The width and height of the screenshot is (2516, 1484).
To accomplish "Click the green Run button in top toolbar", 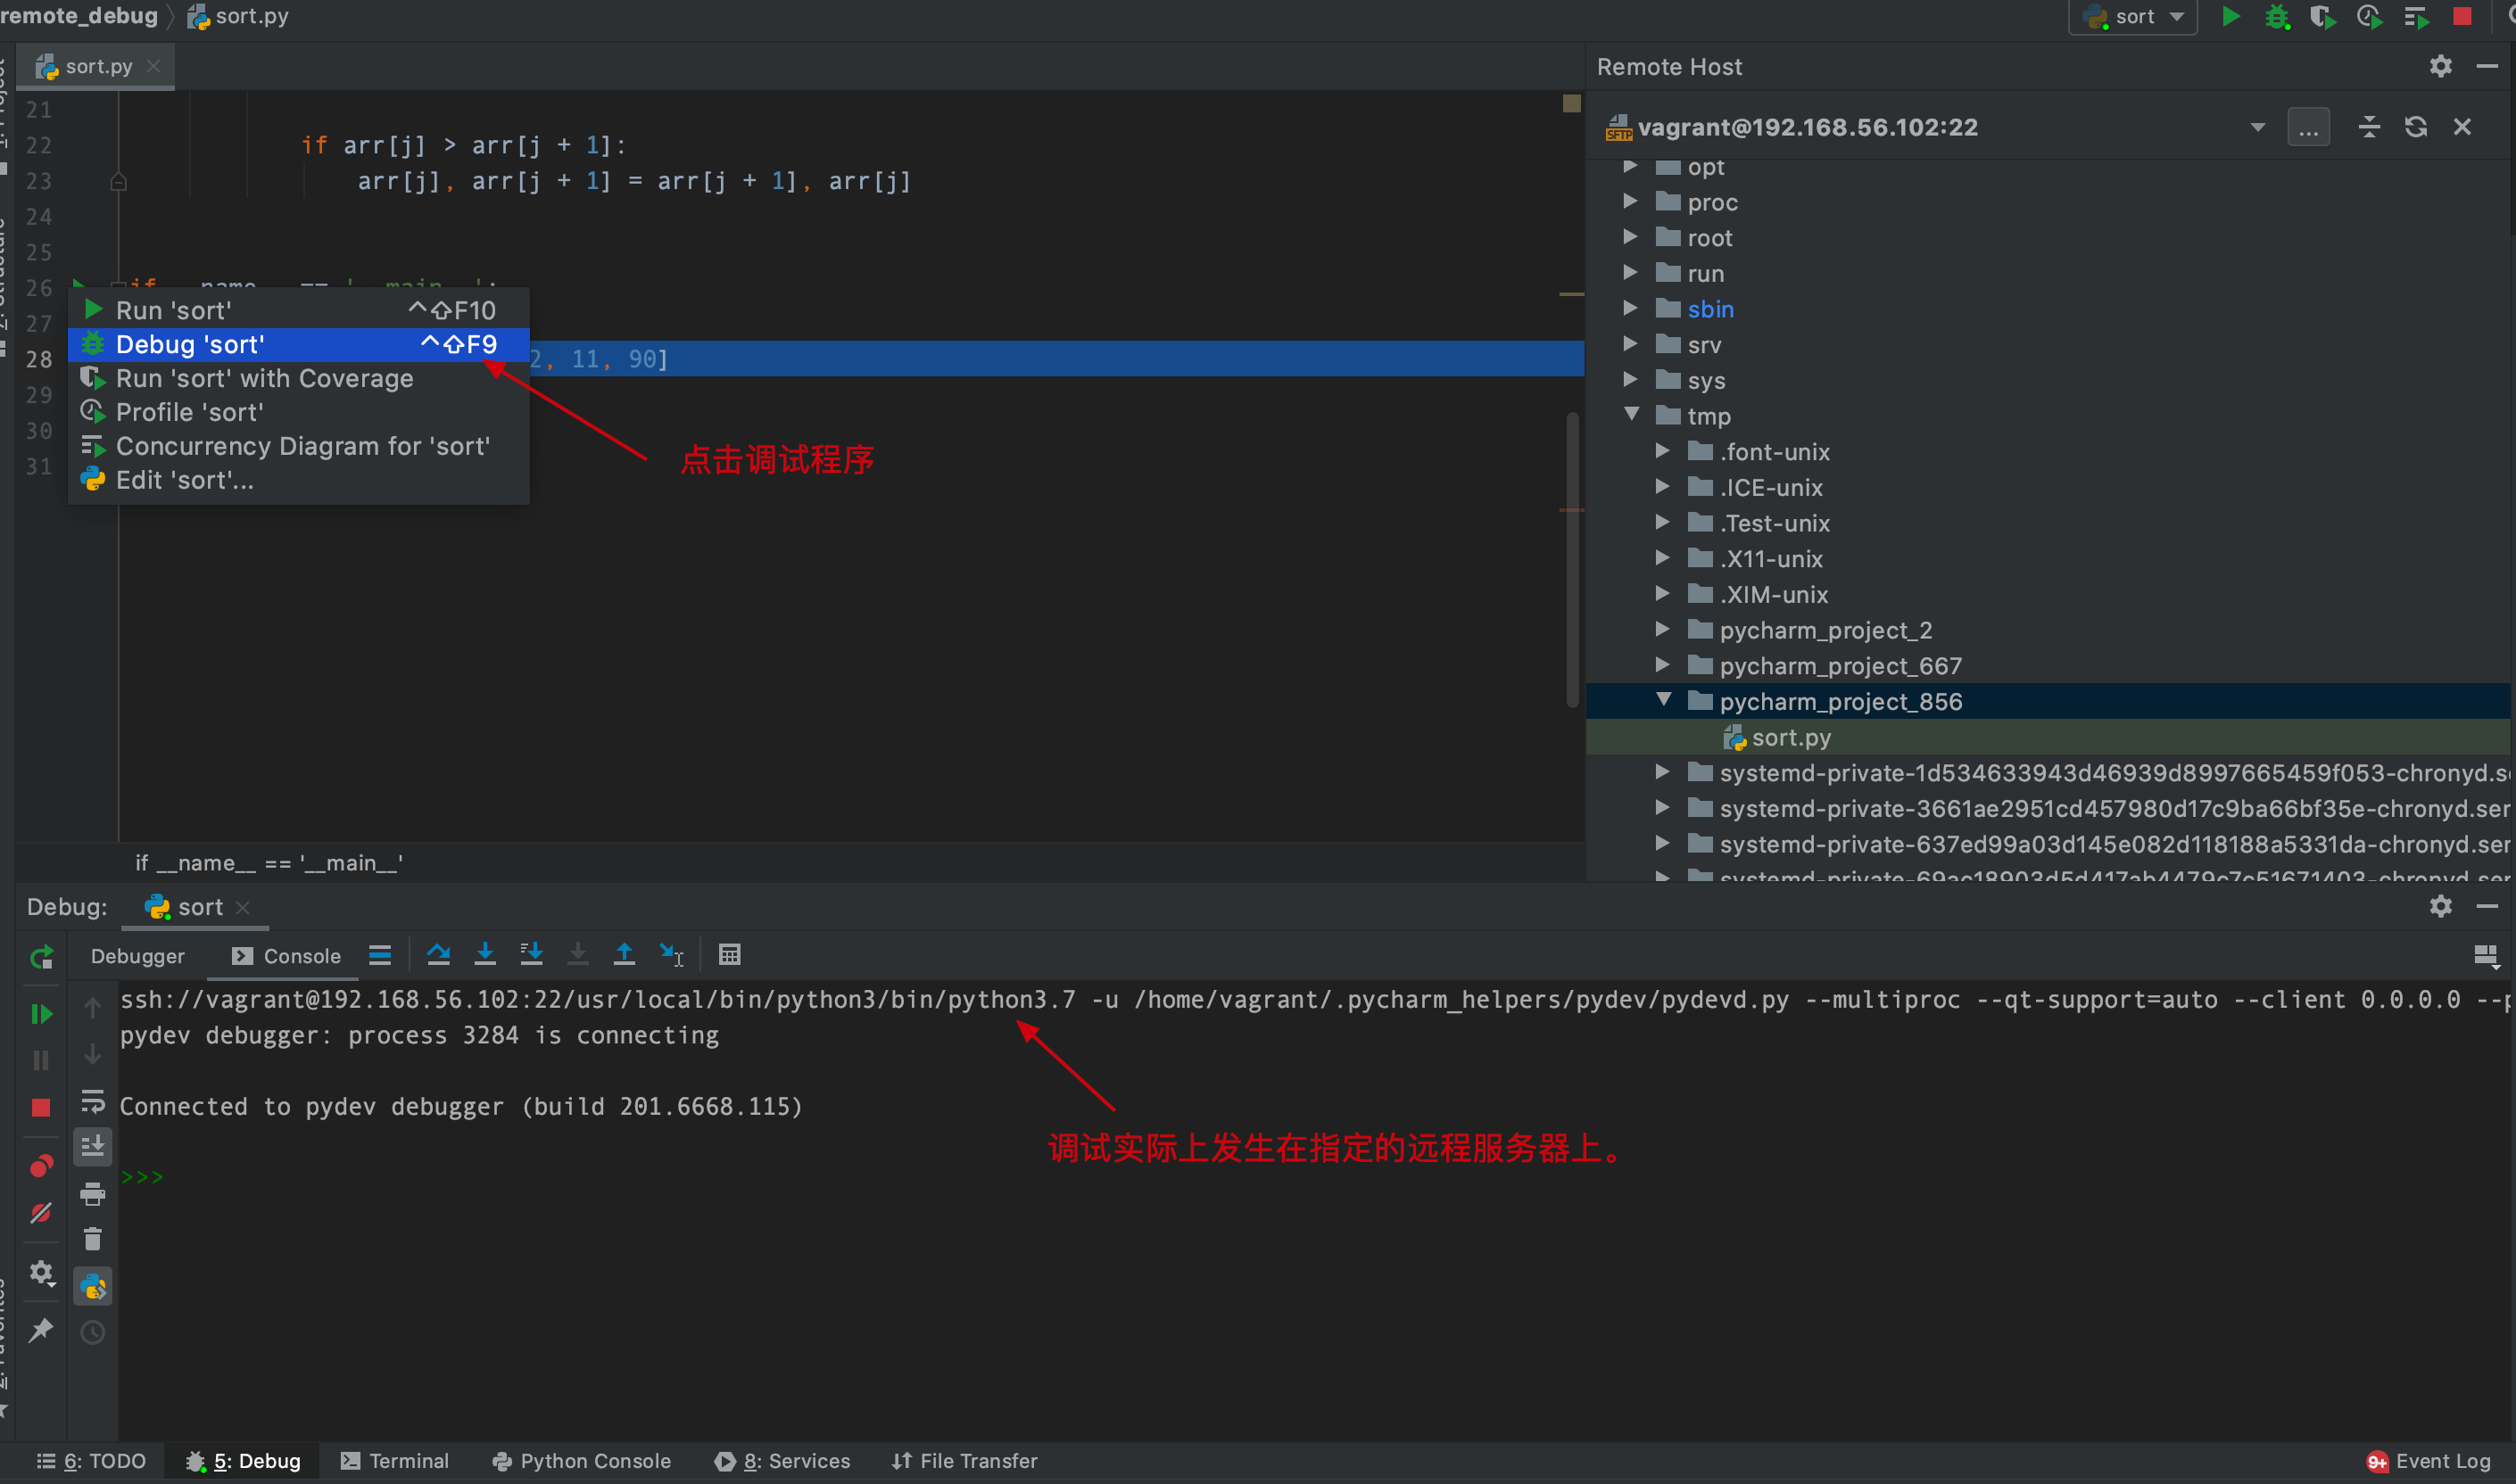I will [x=2230, y=16].
